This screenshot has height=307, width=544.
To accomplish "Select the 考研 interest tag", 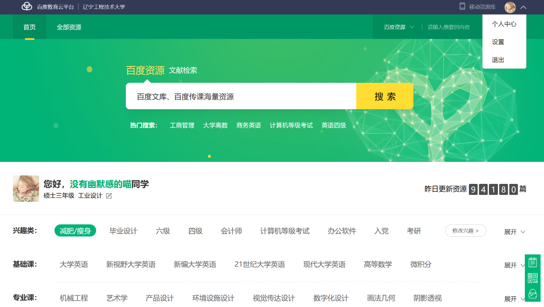I will coord(414,231).
